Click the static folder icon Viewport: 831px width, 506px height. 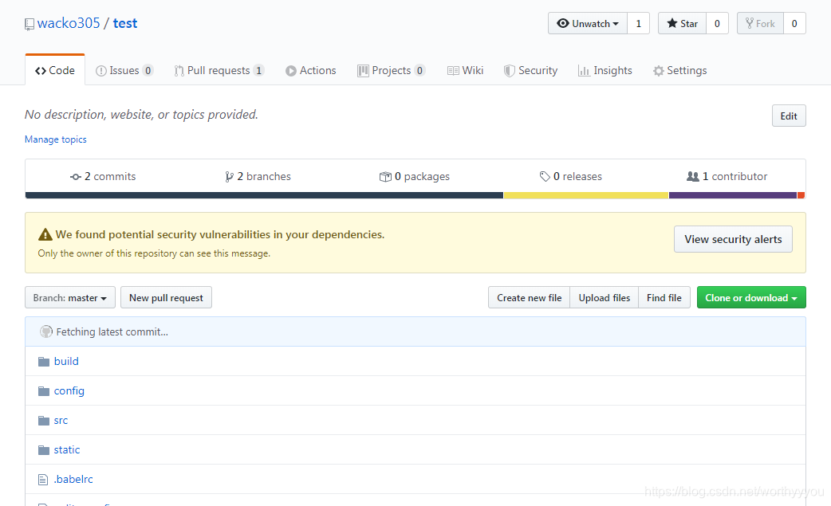[44, 450]
